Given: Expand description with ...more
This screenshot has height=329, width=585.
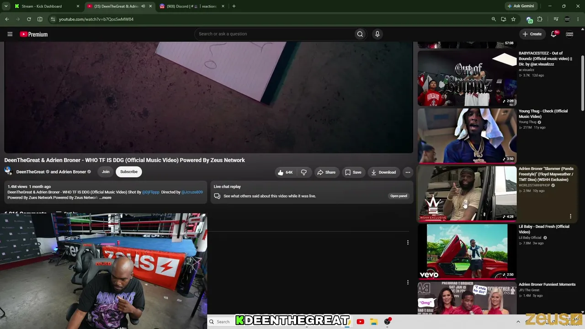Looking at the screenshot, I should [x=105, y=198].
